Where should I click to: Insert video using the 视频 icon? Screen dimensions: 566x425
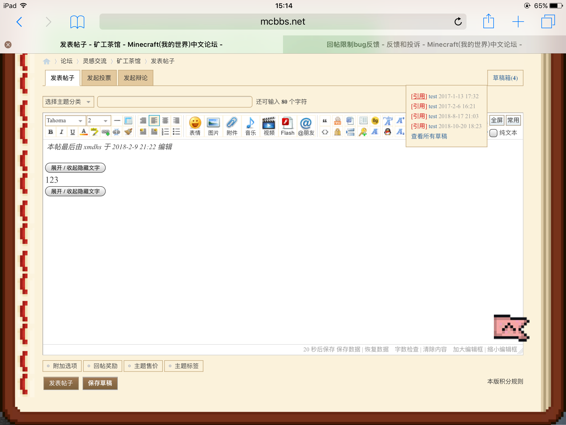click(x=269, y=126)
